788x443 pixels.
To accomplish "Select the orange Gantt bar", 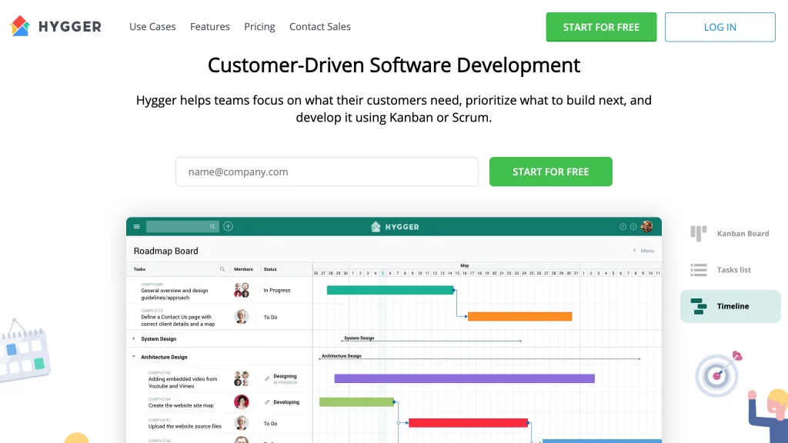I will pos(519,316).
